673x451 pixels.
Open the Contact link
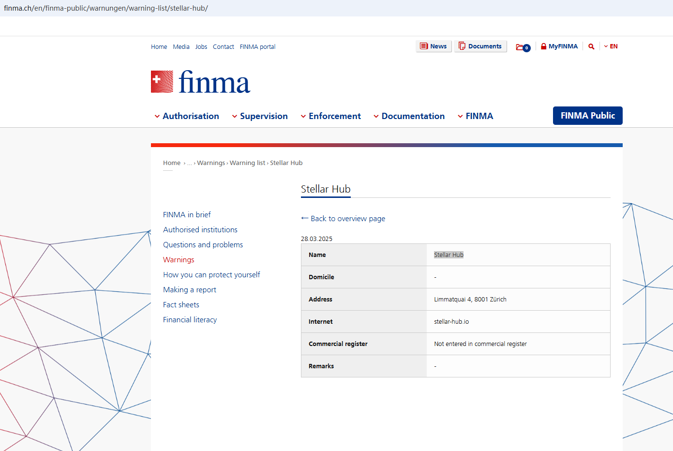coord(224,47)
